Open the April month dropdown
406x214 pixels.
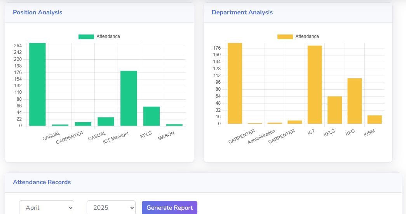(47, 207)
